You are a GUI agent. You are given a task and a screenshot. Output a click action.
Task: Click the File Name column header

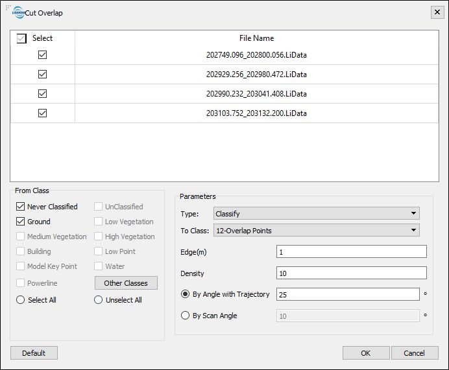[x=256, y=38]
